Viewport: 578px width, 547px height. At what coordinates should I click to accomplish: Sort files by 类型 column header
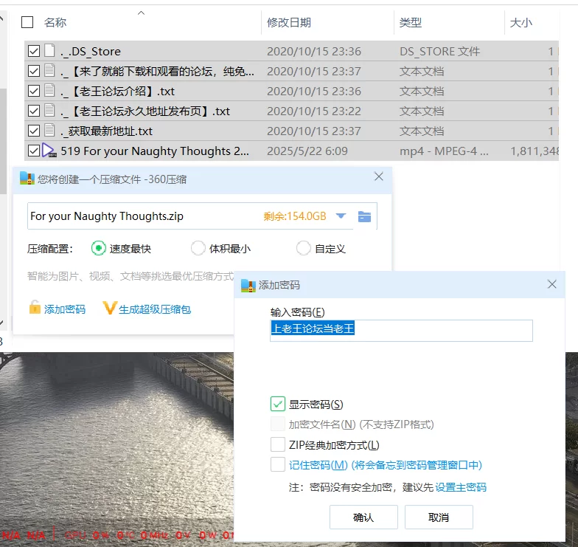click(x=411, y=23)
